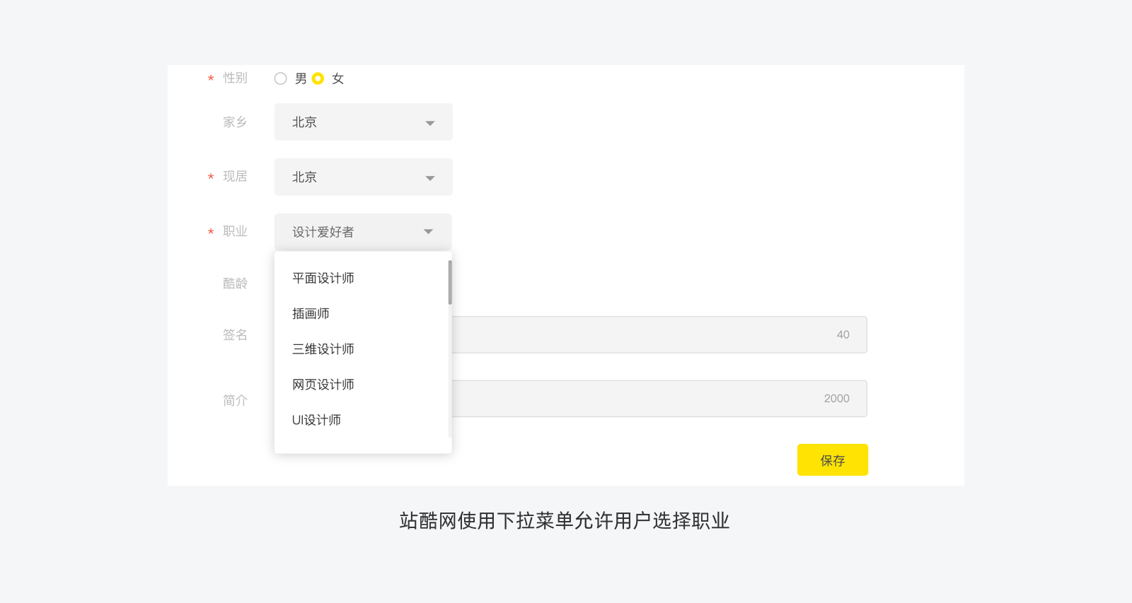Click the 简介 input field with 2000 counter
Image resolution: width=1132 pixels, height=603 pixels.
point(659,399)
